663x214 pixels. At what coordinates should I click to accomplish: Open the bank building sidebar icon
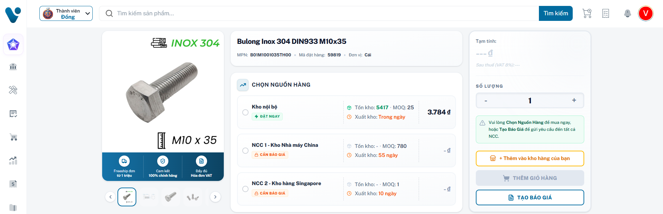(13, 66)
